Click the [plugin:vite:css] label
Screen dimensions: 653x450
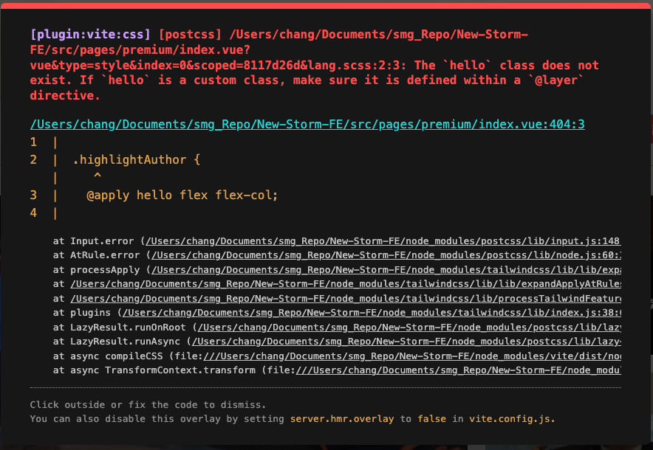coord(91,35)
